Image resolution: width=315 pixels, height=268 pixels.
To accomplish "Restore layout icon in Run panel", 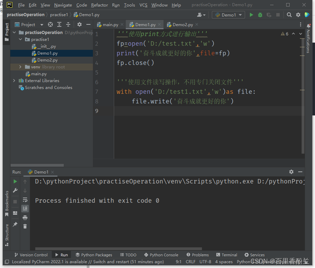I will click(x=15, y=213).
